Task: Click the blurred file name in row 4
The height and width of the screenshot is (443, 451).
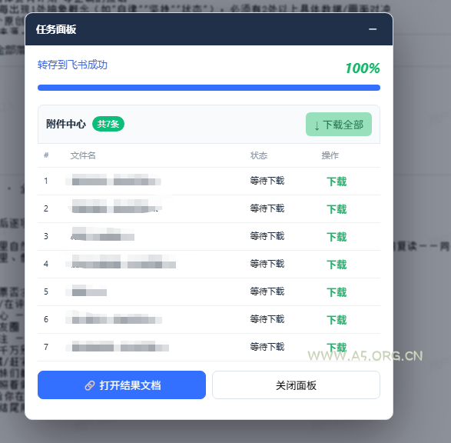Action: (121, 261)
